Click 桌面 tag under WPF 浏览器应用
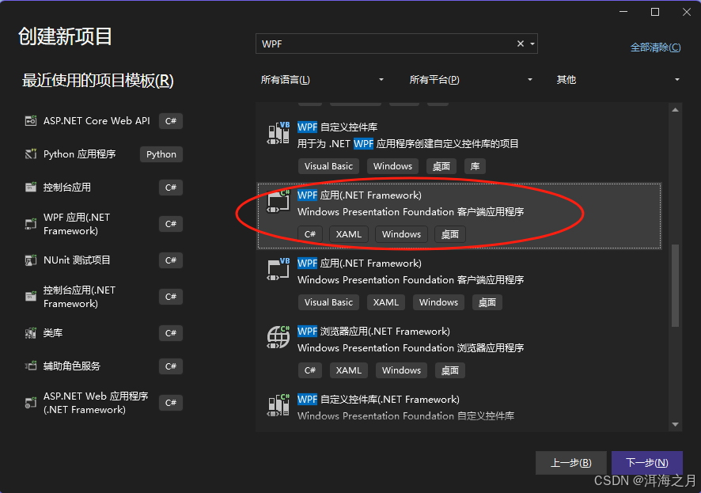 (x=449, y=370)
